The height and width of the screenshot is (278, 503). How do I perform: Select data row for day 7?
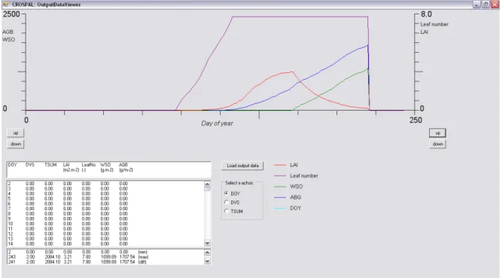(x=105, y=209)
